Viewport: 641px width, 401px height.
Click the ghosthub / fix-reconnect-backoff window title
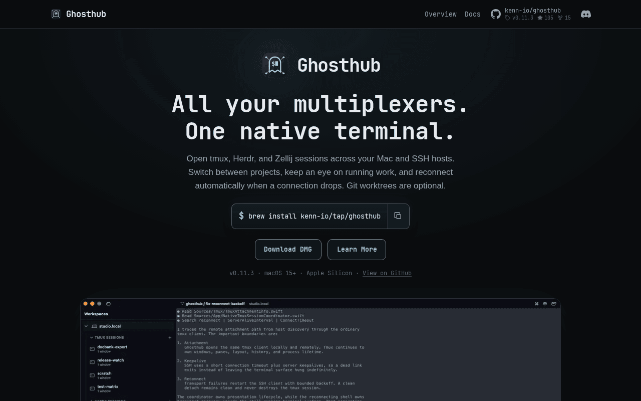click(215, 304)
